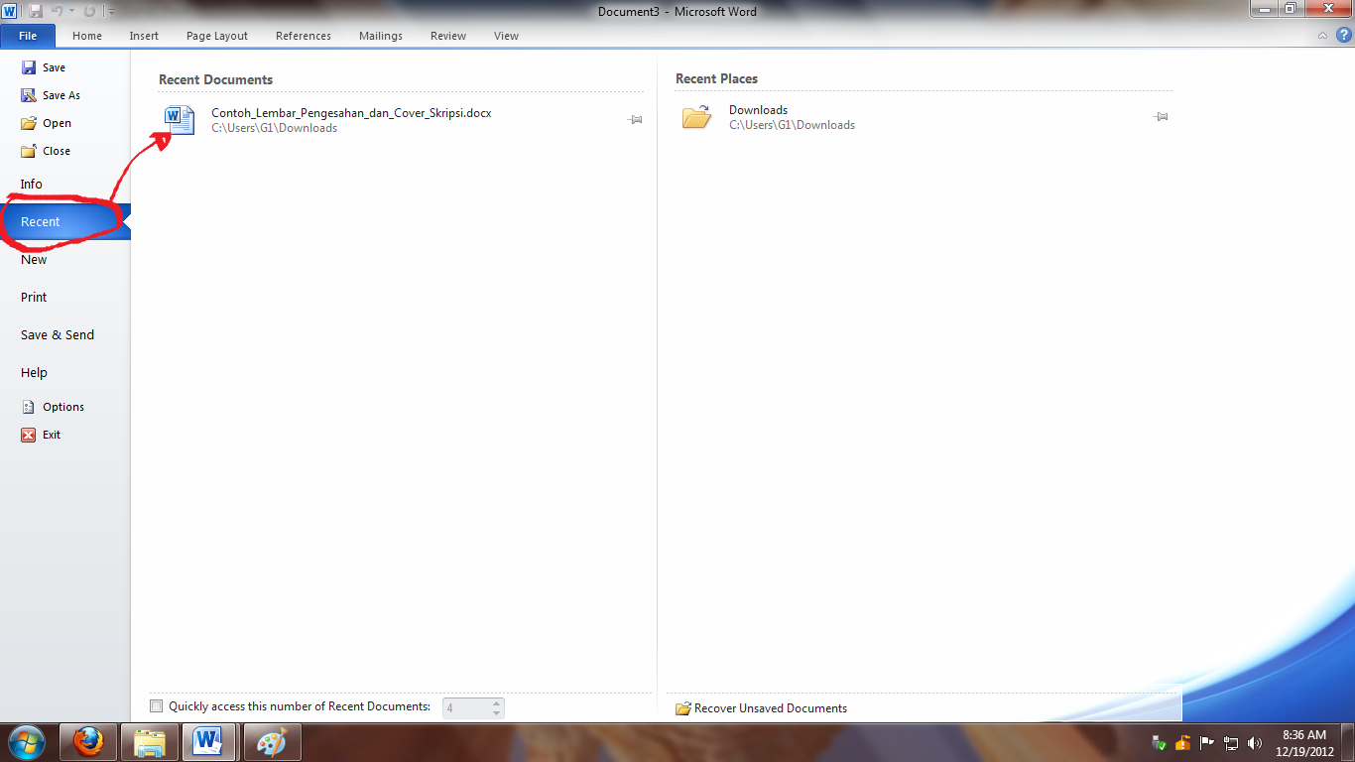Screen dimensions: 1355x762
Task: Switch to the Home tab
Action: [87, 36]
